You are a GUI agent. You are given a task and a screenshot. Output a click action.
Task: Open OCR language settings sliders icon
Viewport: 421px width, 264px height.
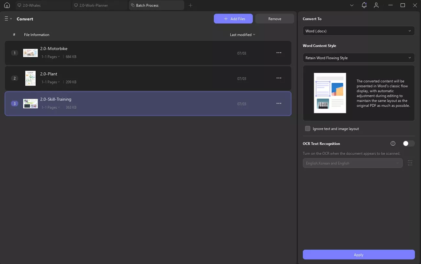click(x=410, y=163)
